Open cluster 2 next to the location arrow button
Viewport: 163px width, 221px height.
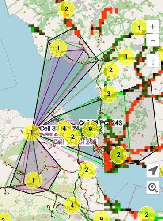pyautogui.click(x=87, y=170)
